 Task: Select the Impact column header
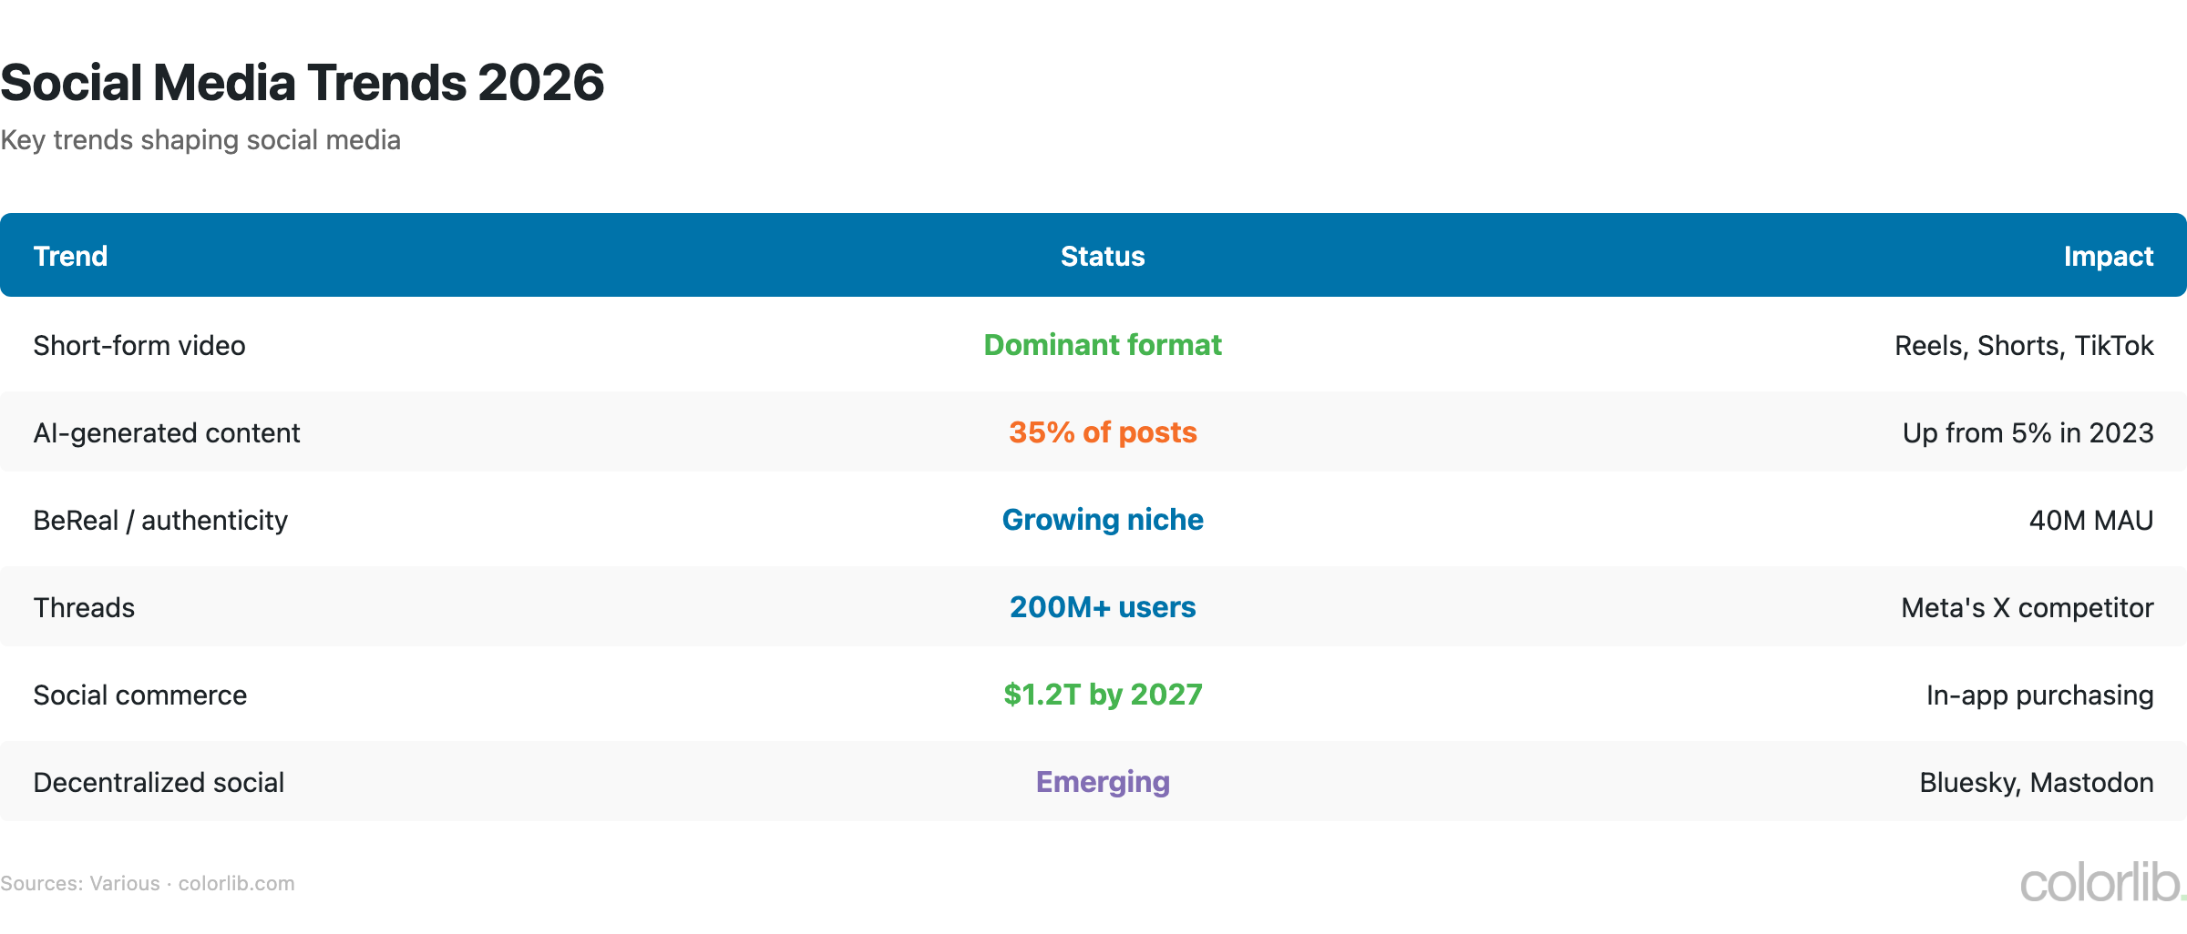pyautogui.click(x=2110, y=256)
